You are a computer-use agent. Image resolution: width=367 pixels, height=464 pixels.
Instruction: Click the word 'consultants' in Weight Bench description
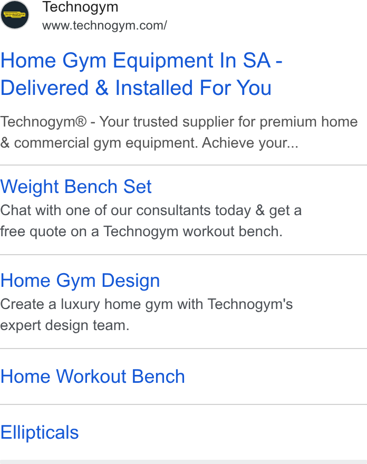(173, 211)
